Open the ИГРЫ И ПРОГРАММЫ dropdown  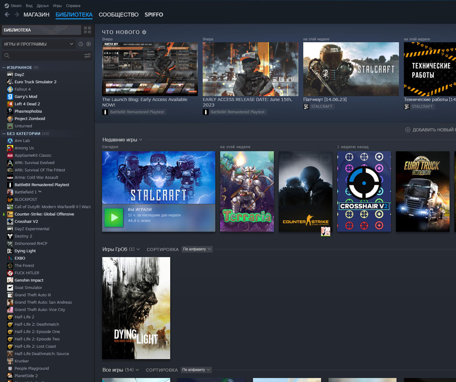coord(39,44)
